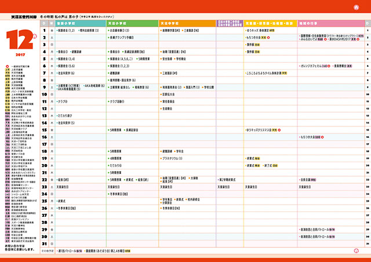Select the orange 天沼中学校 column header
371x262 pixels.
[187, 23]
